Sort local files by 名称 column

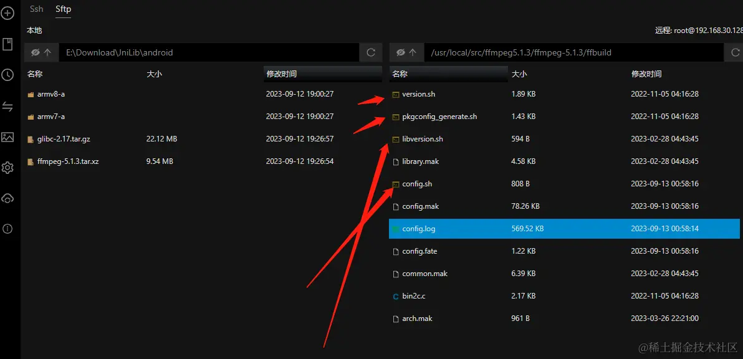[35, 74]
